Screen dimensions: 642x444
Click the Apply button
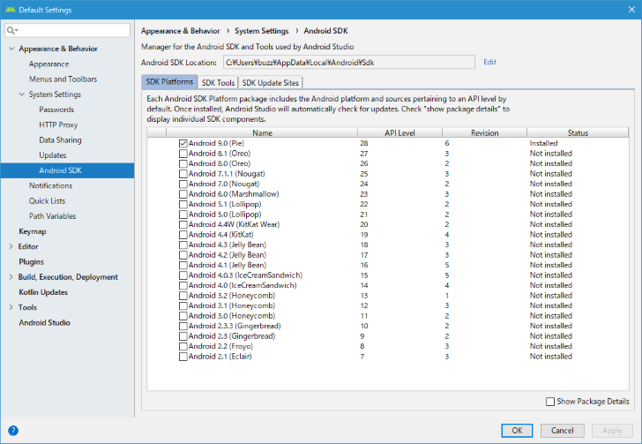tap(612, 431)
